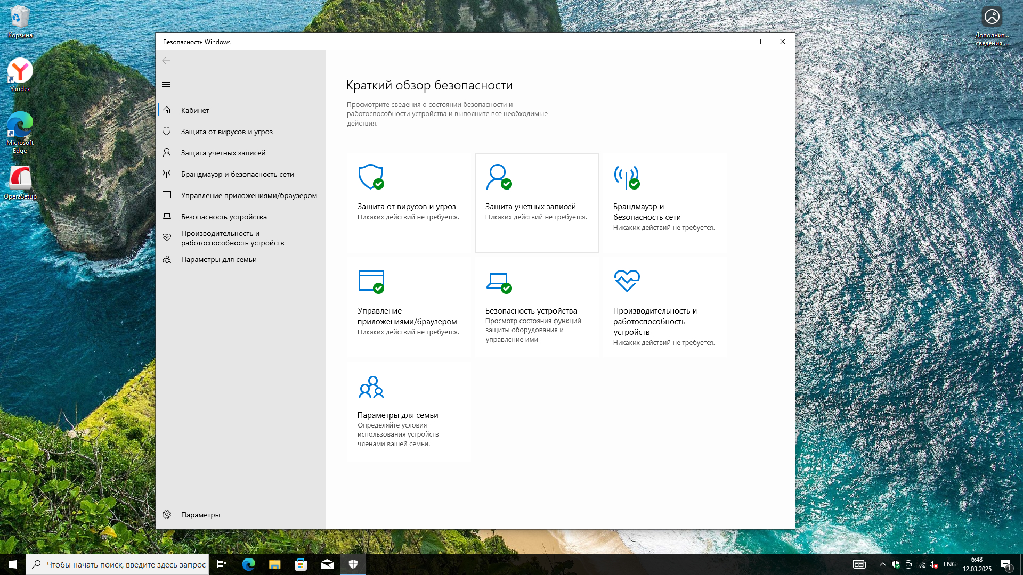Click the taskbar search input field
1023x575 pixels.
[126, 564]
